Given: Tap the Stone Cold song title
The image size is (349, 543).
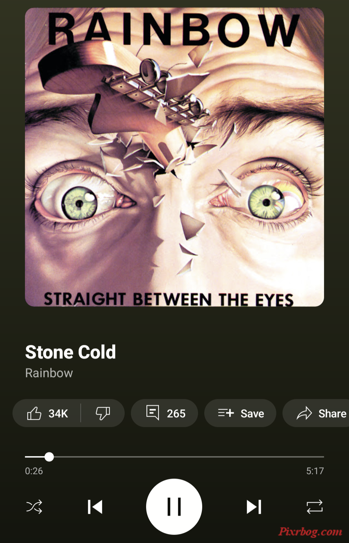Looking at the screenshot, I should pos(70,352).
